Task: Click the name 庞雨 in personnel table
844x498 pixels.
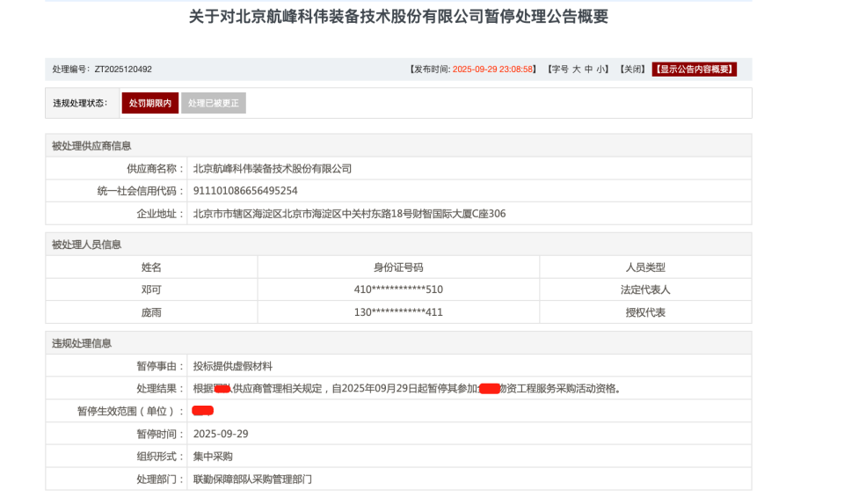Action: 151,312
